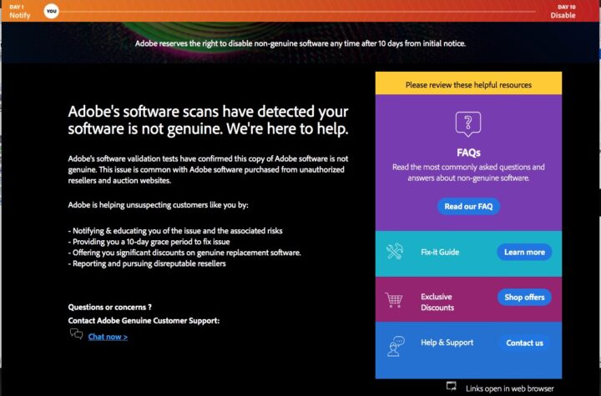The height and width of the screenshot is (396, 601).
Task: Click the Fix-it Guide wrench and screwdriver icon
Action: 394,252
